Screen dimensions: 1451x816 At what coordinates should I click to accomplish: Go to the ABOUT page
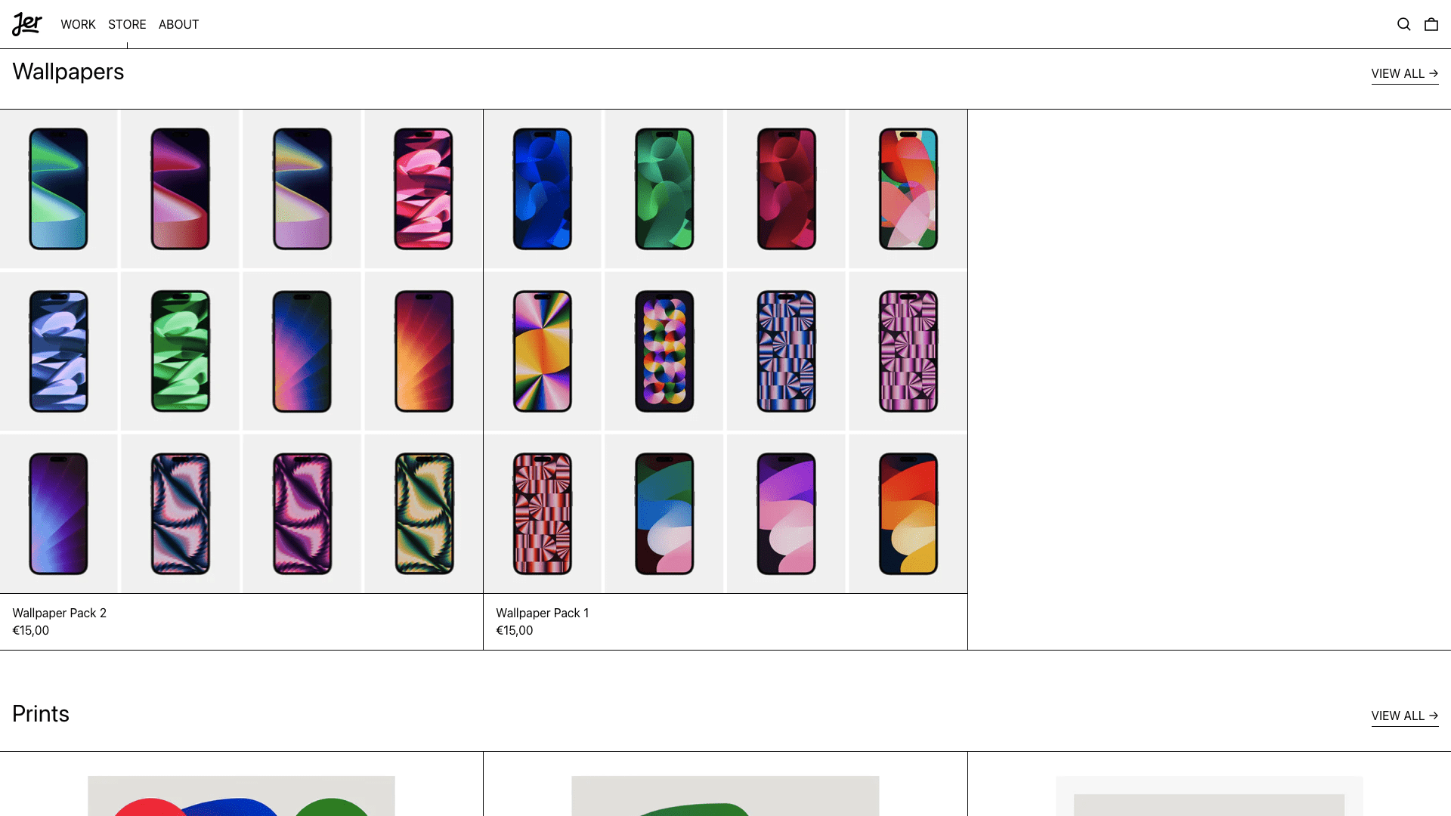tap(178, 24)
